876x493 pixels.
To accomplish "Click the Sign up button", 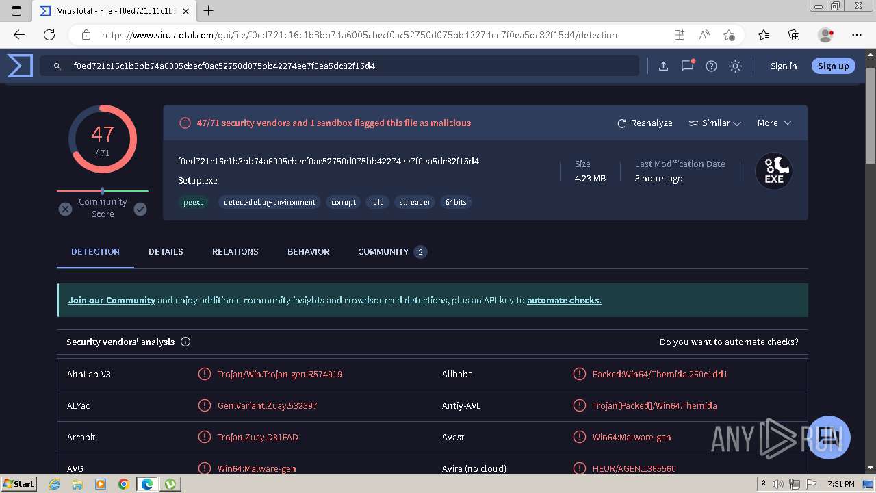I will tap(833, 66).
